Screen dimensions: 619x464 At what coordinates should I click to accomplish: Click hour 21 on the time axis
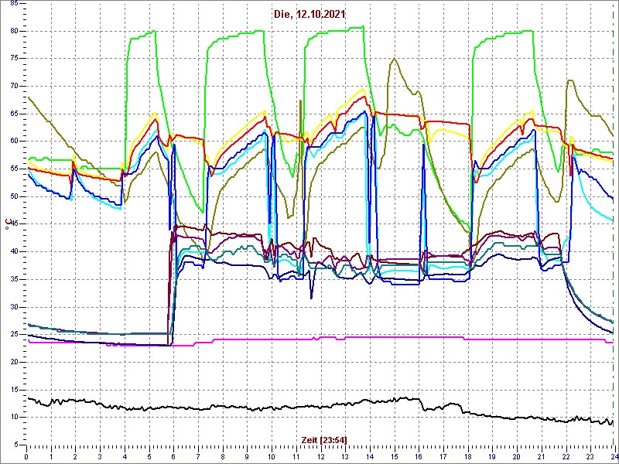pos(541,456)
